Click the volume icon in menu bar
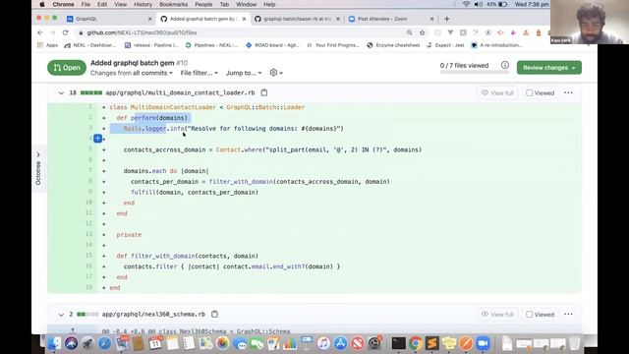 point(479,4)
